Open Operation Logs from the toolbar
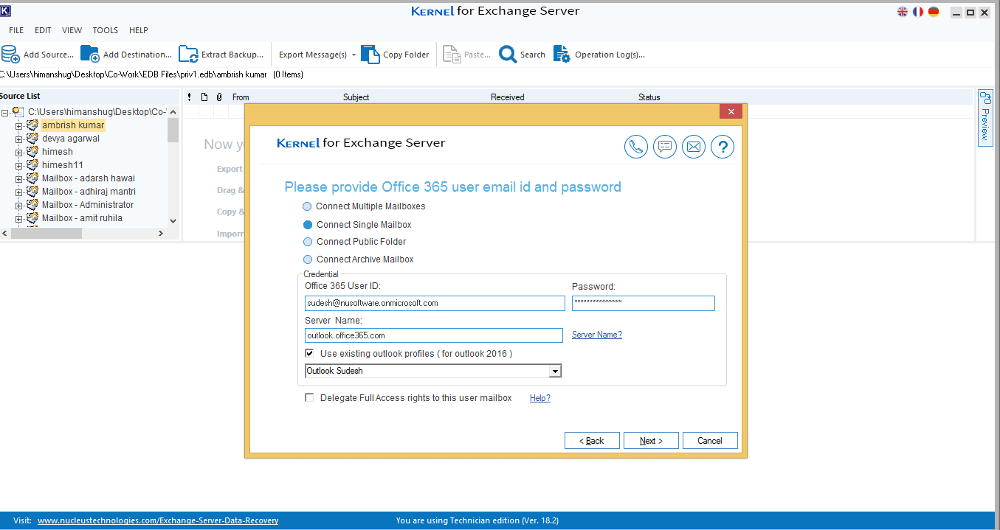The image size is (1000, 530). [x=599, y=55]
